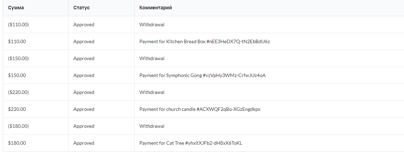Screen dimensions: 404x163
Task: Select the ($110.00) withdrawal amount cell
Action: coord(18,25)
